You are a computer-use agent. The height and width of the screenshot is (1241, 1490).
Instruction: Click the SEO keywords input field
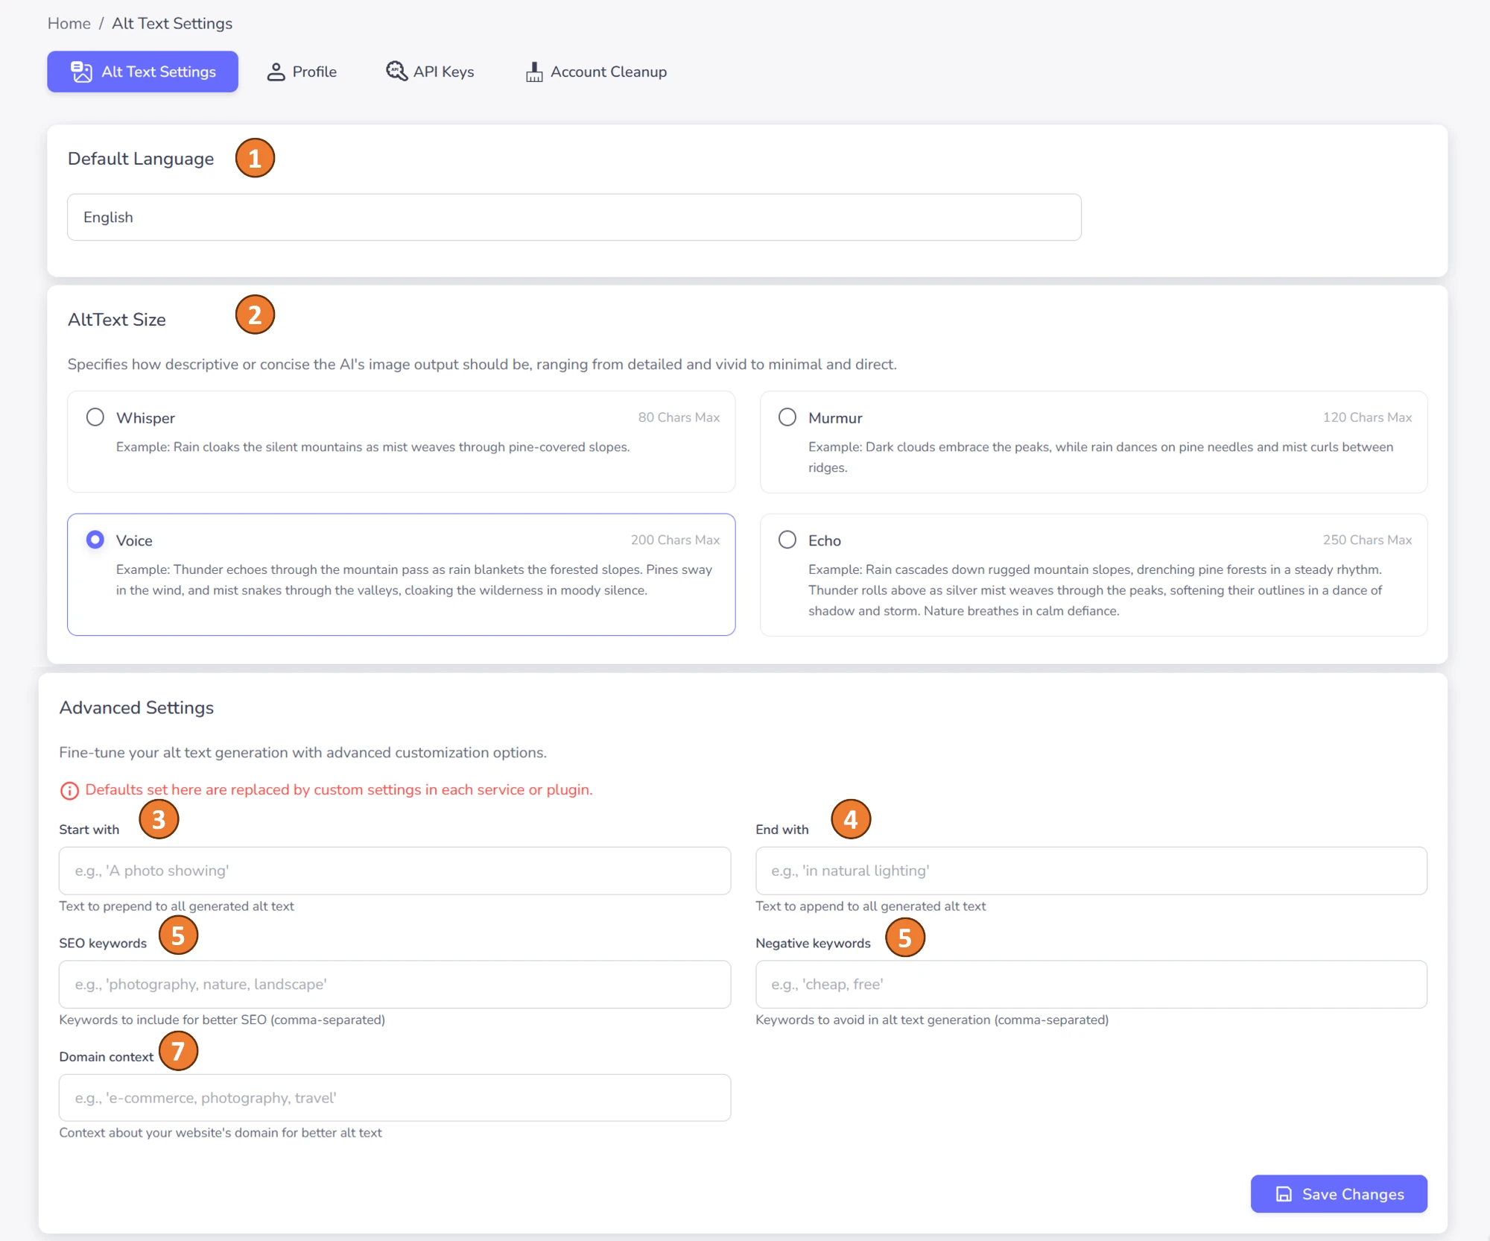pos(393,984)
